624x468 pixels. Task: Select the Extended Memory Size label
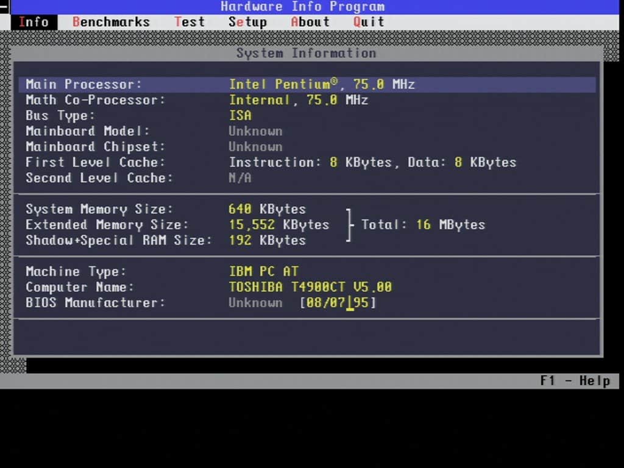click(x=107, y=224)
